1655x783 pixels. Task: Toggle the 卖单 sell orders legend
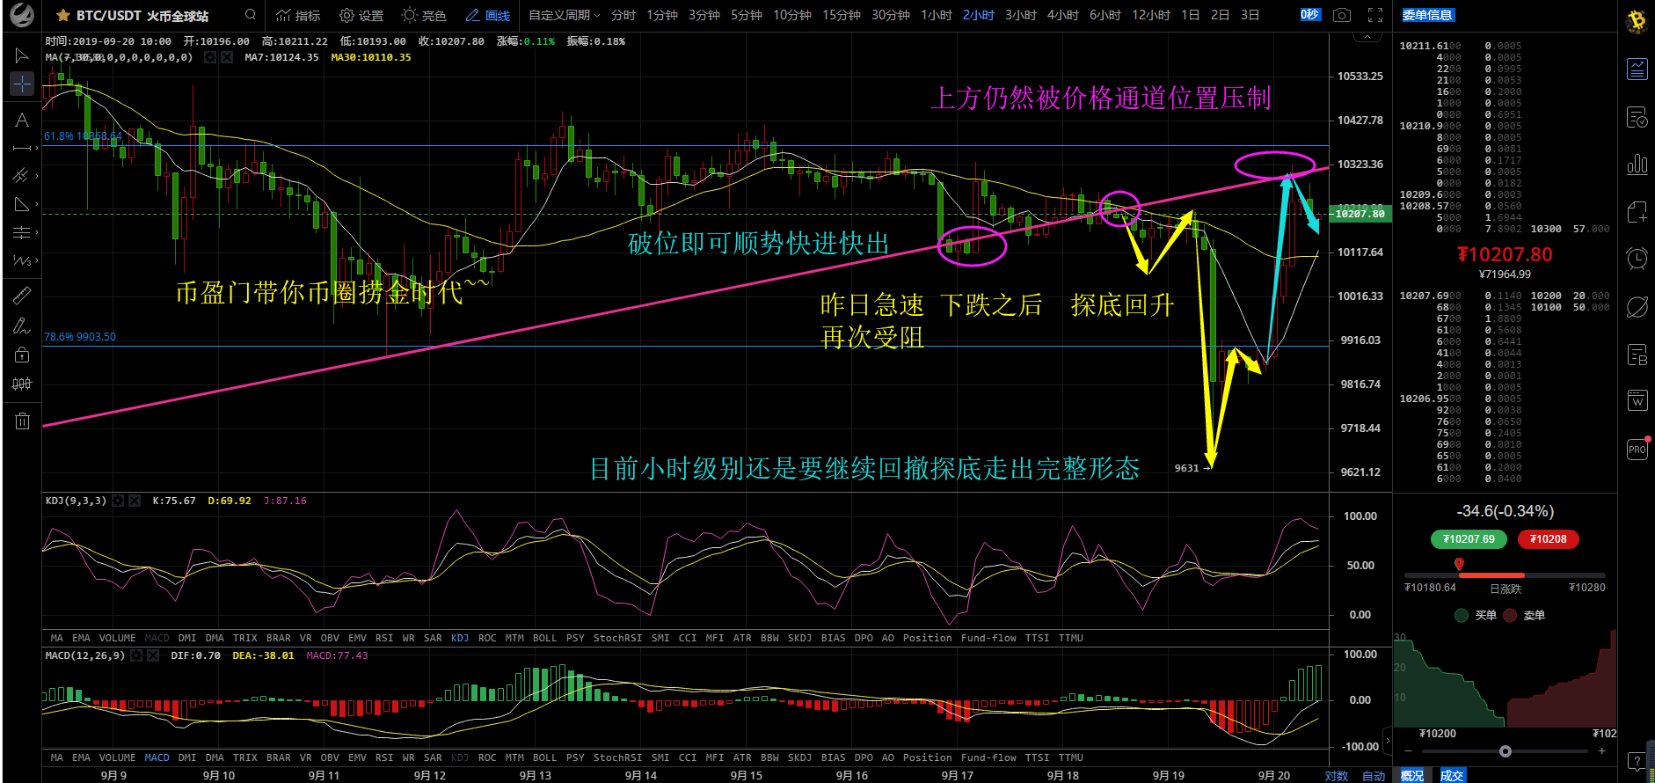pyautogui.click(x=1525, y=615)
